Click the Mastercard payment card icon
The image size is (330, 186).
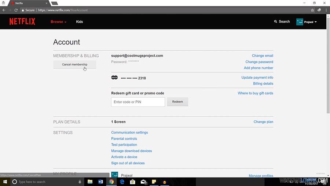pos(114,78)
